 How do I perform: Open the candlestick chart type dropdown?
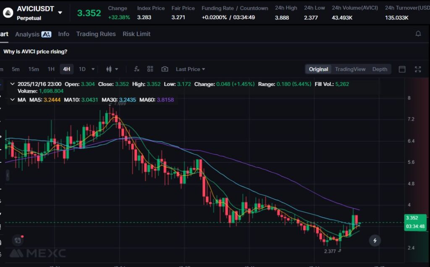[112, 69]
